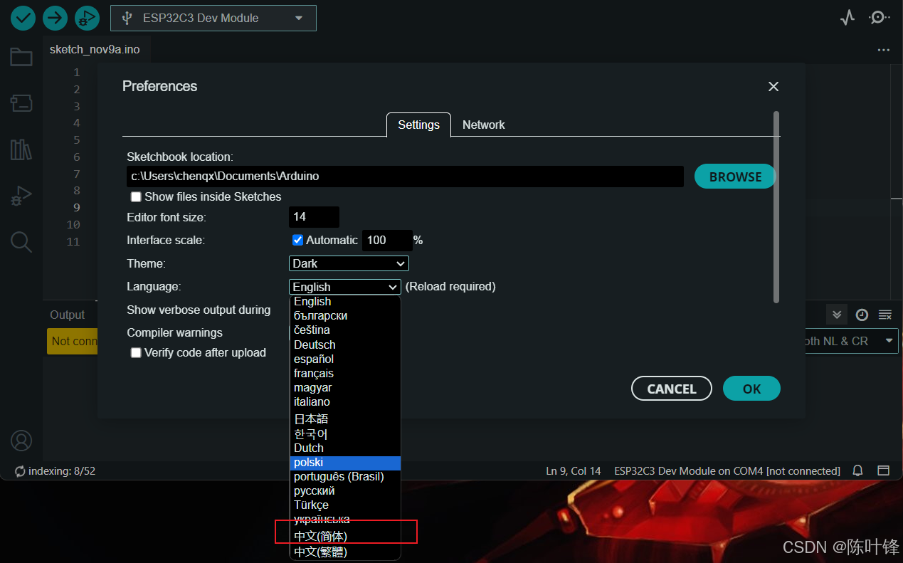Collapse the Language dropdown showing English

click(345, 287)
